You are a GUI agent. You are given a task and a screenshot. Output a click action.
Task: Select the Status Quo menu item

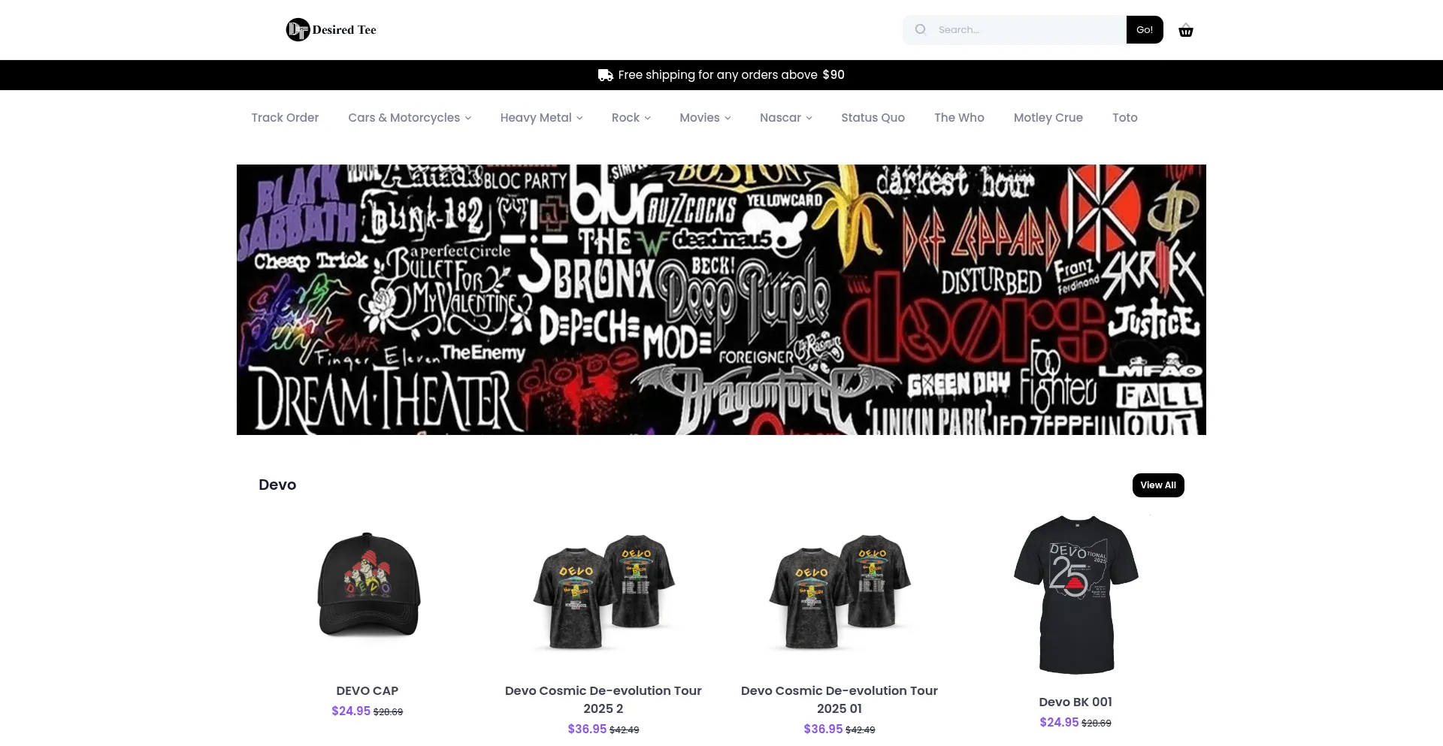coord(873,118)
